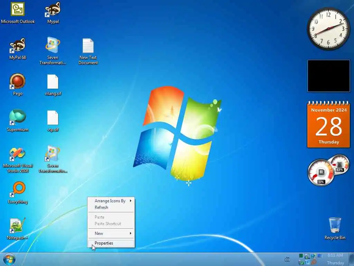
Task: Select the Recycle Bin icon
Action: click(x=335, y=228)
